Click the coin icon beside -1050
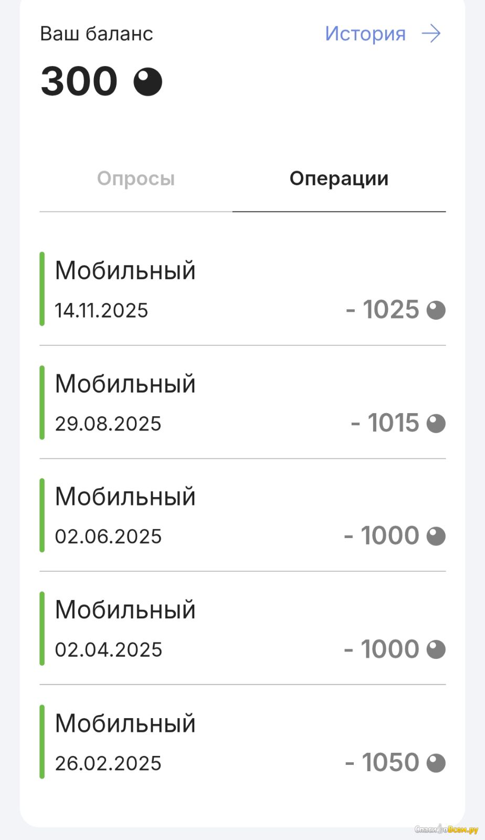 click(436, 763)
